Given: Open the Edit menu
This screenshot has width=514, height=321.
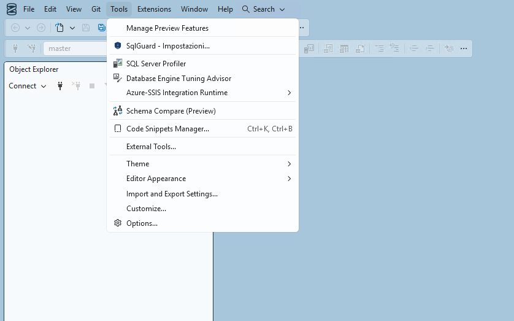Looking at the screenshot, I should pos(50,9).
